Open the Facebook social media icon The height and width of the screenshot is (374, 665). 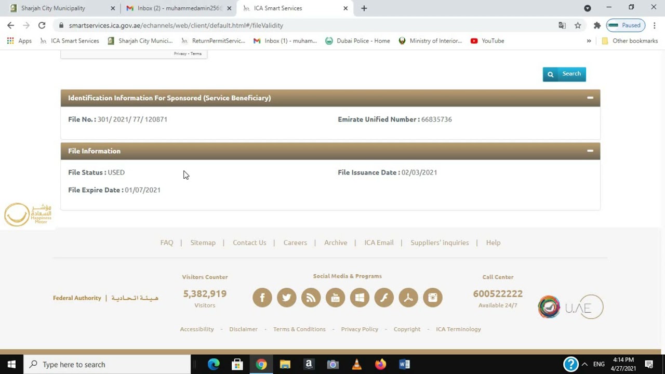(x=262, y=298)
